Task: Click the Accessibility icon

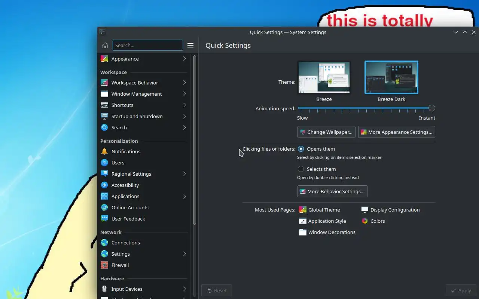Action: (104, 185)
